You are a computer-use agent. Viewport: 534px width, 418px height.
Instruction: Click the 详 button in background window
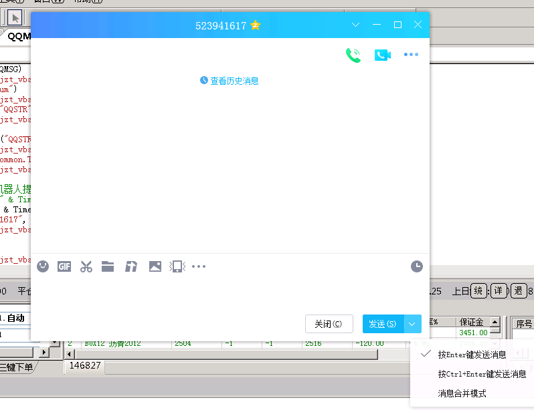(499, 291)
